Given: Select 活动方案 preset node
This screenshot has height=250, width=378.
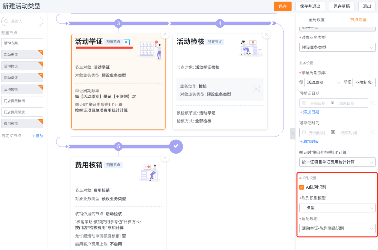Looking at the screenshot, I should coord(22,43).
